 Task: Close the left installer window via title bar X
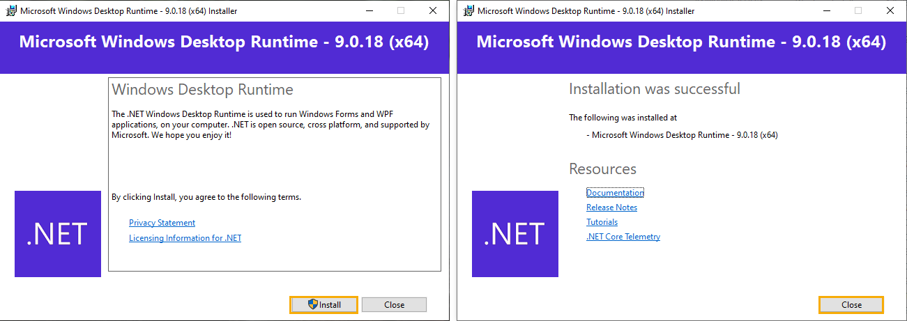(x=433, y=10)
